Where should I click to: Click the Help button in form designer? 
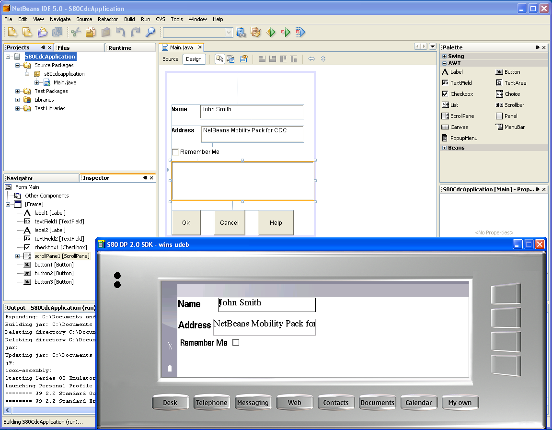point(276,222)
